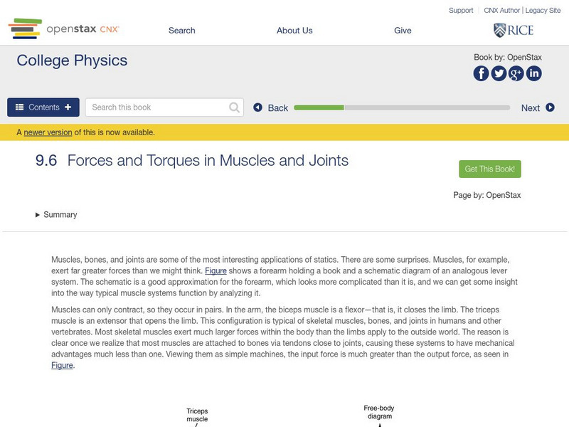The height and width of the screenshot is (427, 569).
Task: Open the Rice University logo
Action: (513, 30)
